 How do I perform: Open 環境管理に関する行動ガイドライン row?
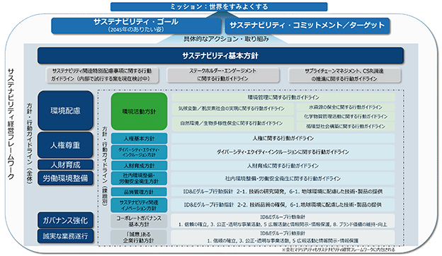[283, 98]
